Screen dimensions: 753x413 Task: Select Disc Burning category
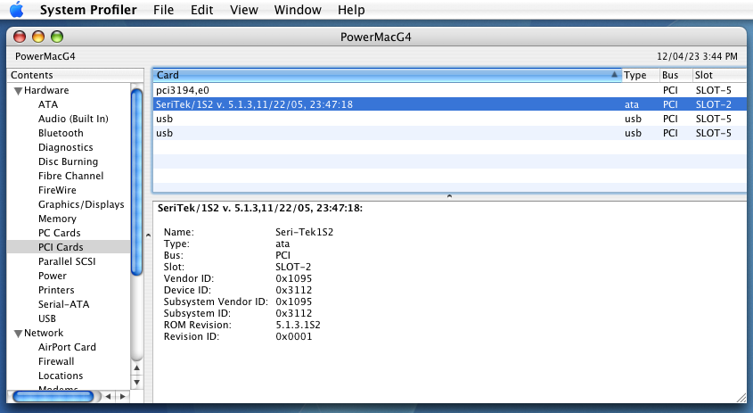point(68,161)
